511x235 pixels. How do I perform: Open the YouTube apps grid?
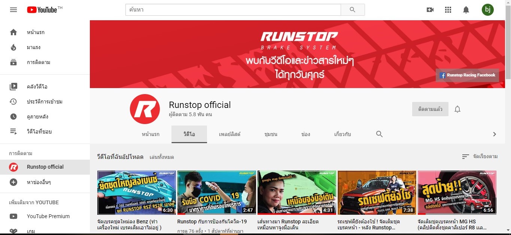click(448, 10)
